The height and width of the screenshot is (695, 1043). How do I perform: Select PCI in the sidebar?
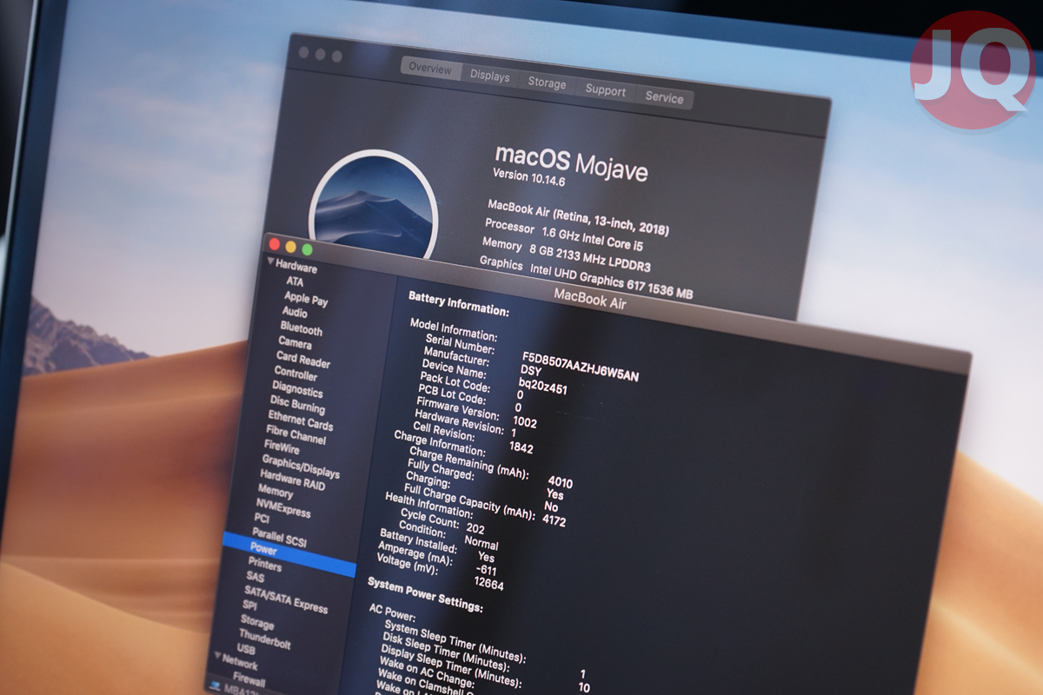[262, 518]
